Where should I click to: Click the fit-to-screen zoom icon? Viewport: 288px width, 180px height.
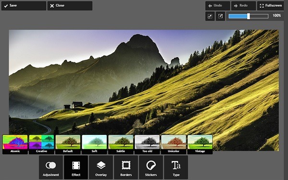(x=210, y=16)
